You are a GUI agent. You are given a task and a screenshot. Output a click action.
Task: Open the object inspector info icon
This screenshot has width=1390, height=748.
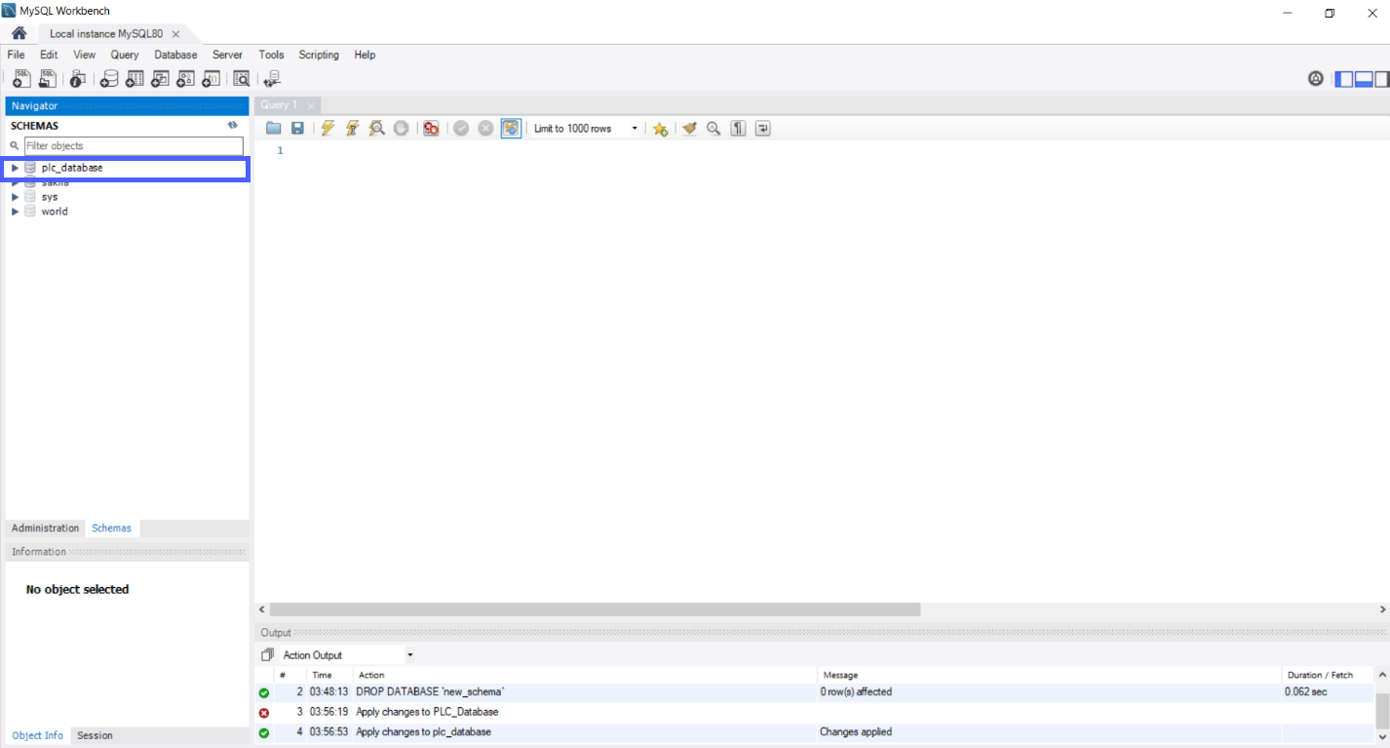(78, 79)
